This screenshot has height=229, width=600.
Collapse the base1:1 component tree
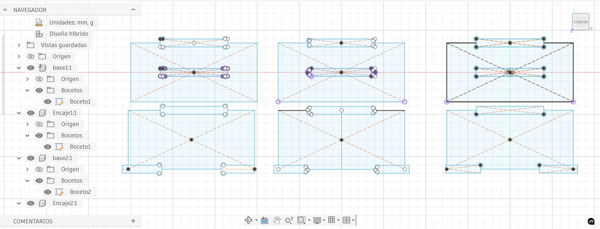point(19,68)
